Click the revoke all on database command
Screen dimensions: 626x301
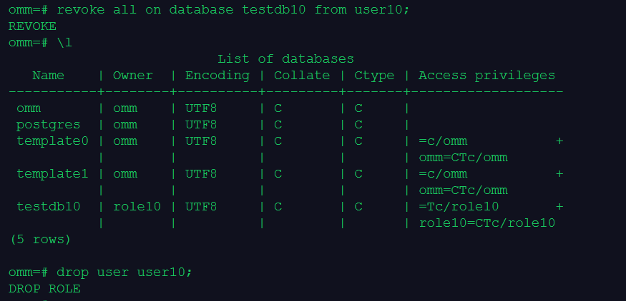235,10
